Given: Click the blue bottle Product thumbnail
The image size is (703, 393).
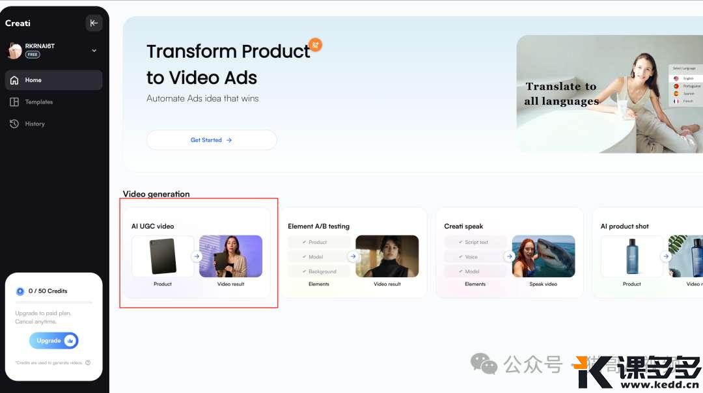Looking at the screenshot, I should pos(631,256).
